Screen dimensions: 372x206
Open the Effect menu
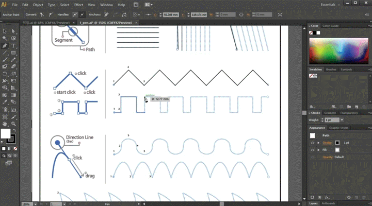point(78,5)
